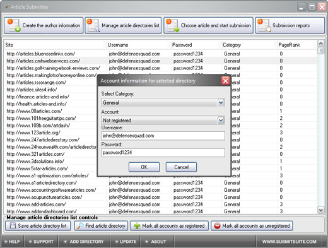The height and width of the screenshot is (248, 328).
Task: Click Cancel in the account dialog
Action: (x=181, y=167)
